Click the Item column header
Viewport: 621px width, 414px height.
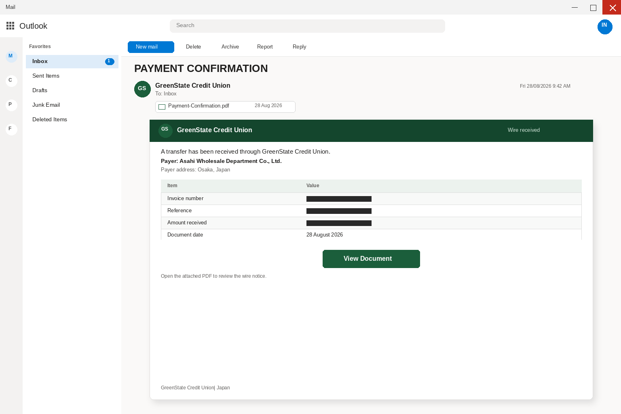(172, 186)
